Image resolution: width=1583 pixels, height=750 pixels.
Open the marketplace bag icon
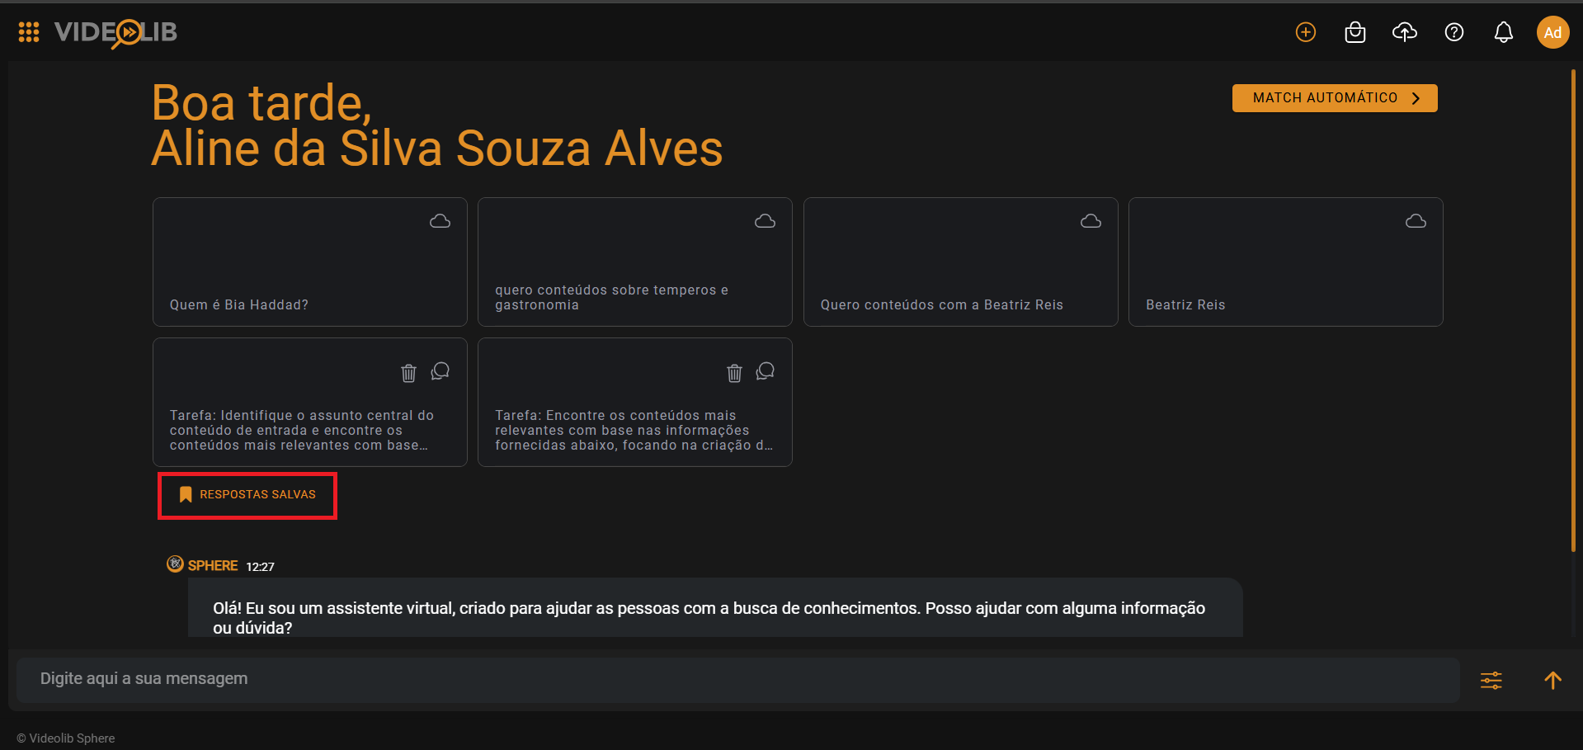(1355, 32)
